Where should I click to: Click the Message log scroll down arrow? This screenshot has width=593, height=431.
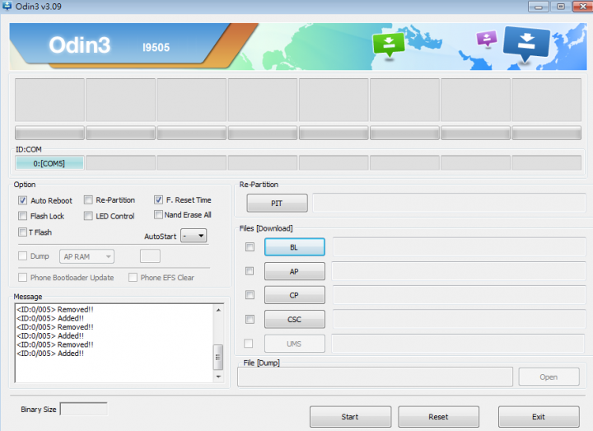click(x=218, y=377)
